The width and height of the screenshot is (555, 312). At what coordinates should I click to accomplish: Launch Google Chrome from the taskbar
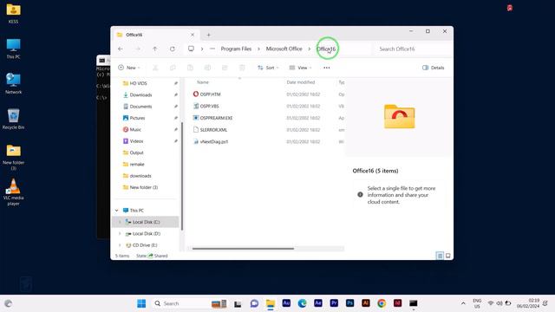pyautogui.click(x=382, y=303)
